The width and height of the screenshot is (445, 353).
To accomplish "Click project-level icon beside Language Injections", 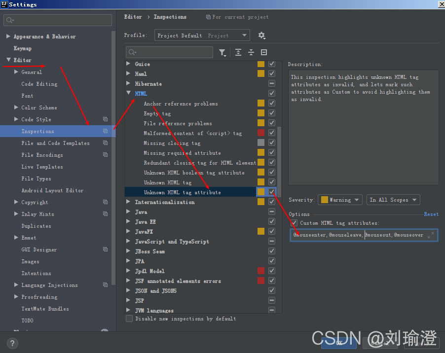I will tap(105, 284).
